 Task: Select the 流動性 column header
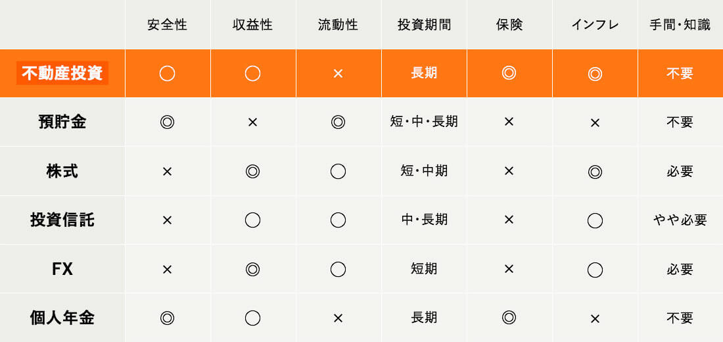338,25
